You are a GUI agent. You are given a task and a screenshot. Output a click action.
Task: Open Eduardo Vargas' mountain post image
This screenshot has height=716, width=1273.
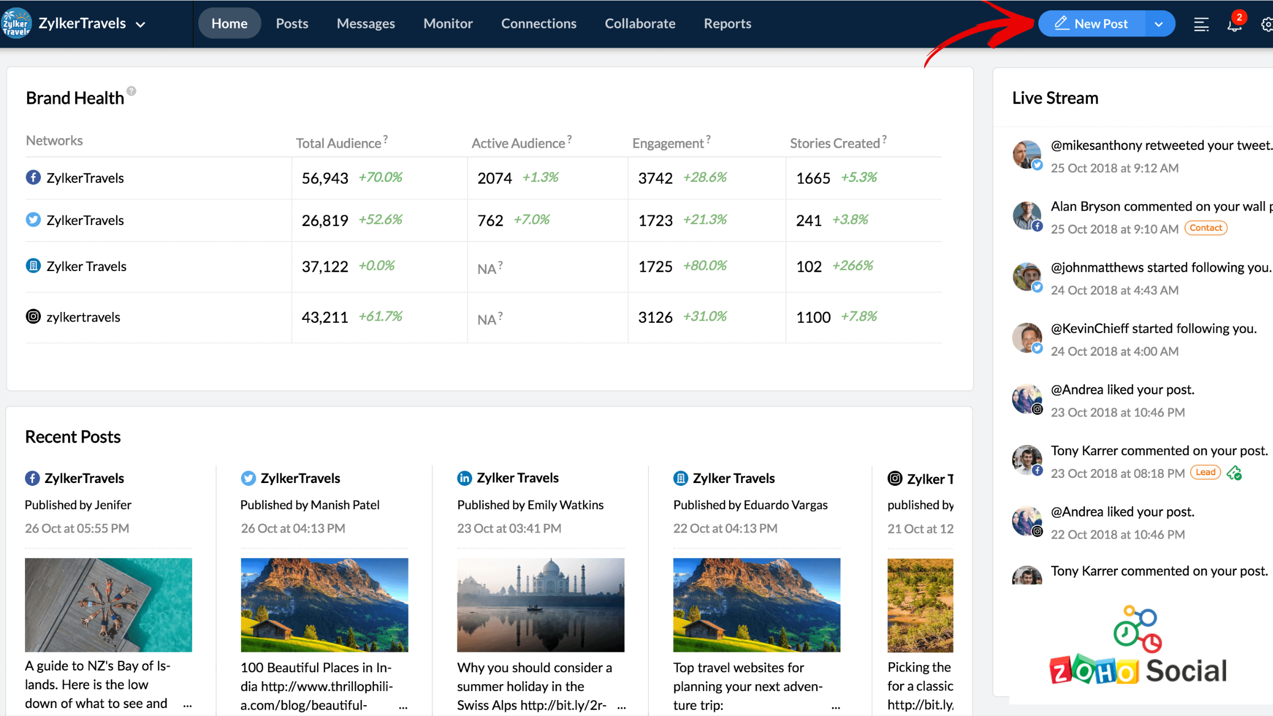tap(756, 605)
